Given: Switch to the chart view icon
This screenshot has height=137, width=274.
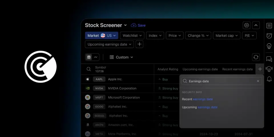Looking at the screenshot, I should point(96,57).
